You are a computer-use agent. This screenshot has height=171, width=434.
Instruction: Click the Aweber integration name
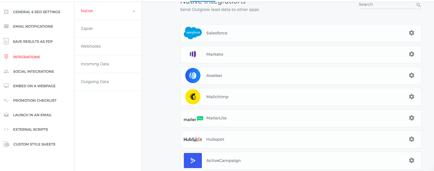point(214,75)
